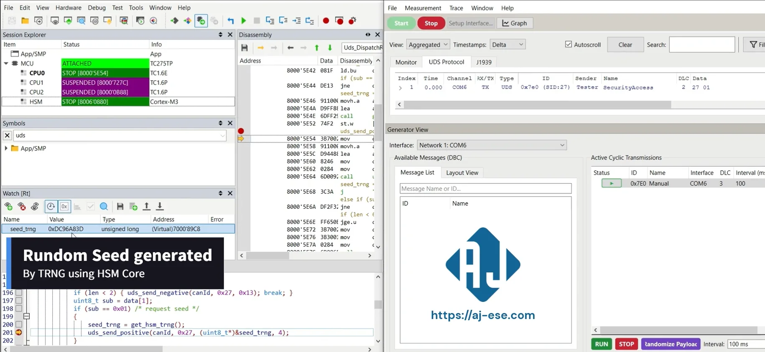
Task: Click the Clear button
Action: click(625, 45)
